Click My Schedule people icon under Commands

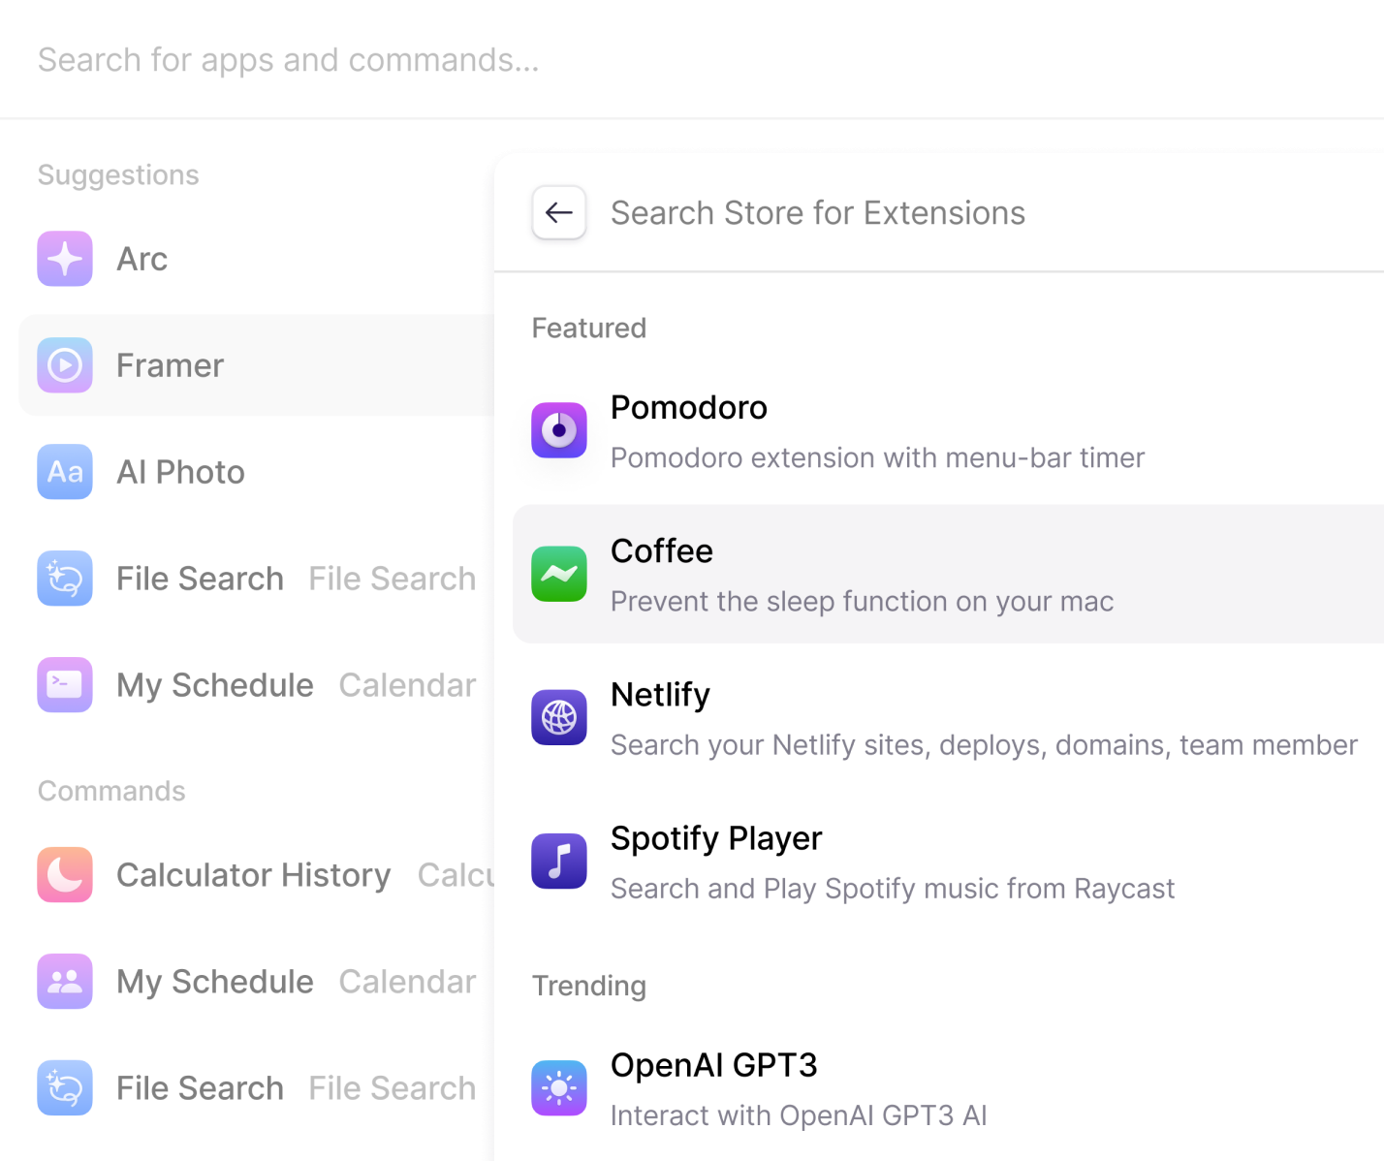point(65,982)
